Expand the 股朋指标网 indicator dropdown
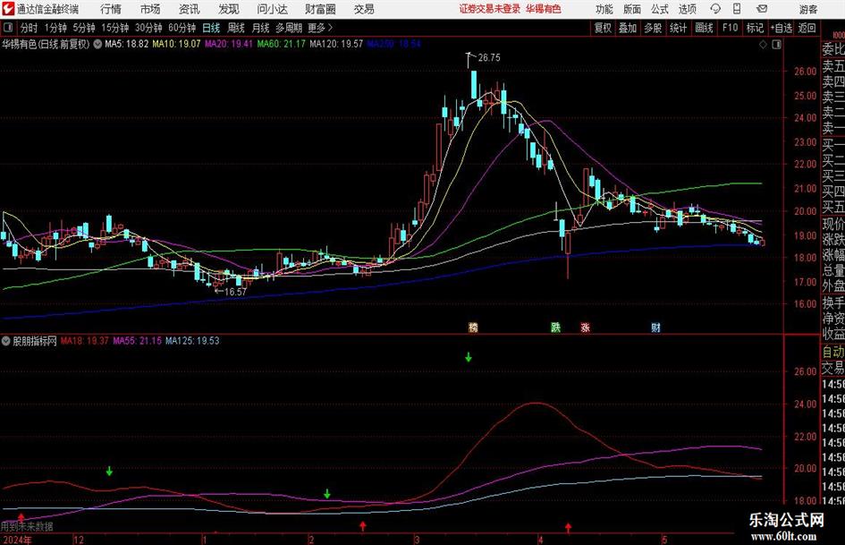The image size is (845, 545). coord(6,340)
